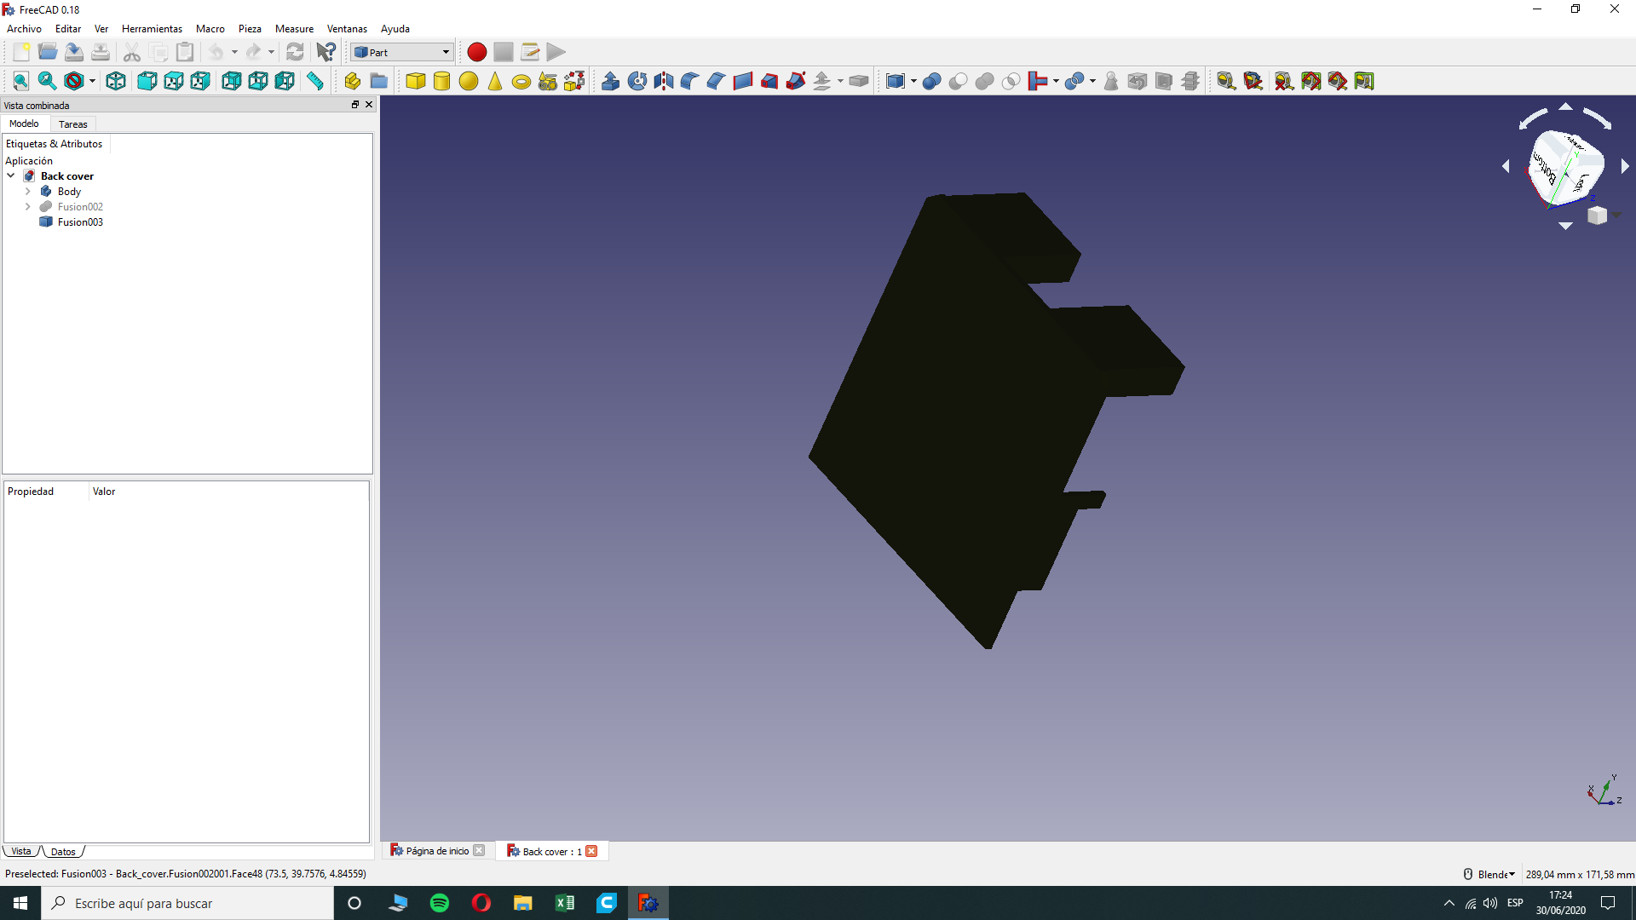Switch to the Tareas tab

point(72,124)
